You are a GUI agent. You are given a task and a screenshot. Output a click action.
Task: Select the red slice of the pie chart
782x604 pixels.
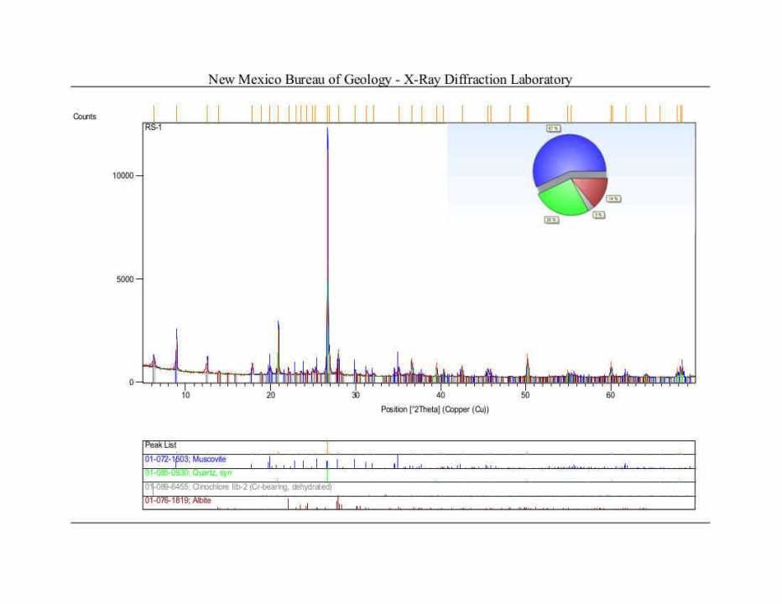(592, 190)
